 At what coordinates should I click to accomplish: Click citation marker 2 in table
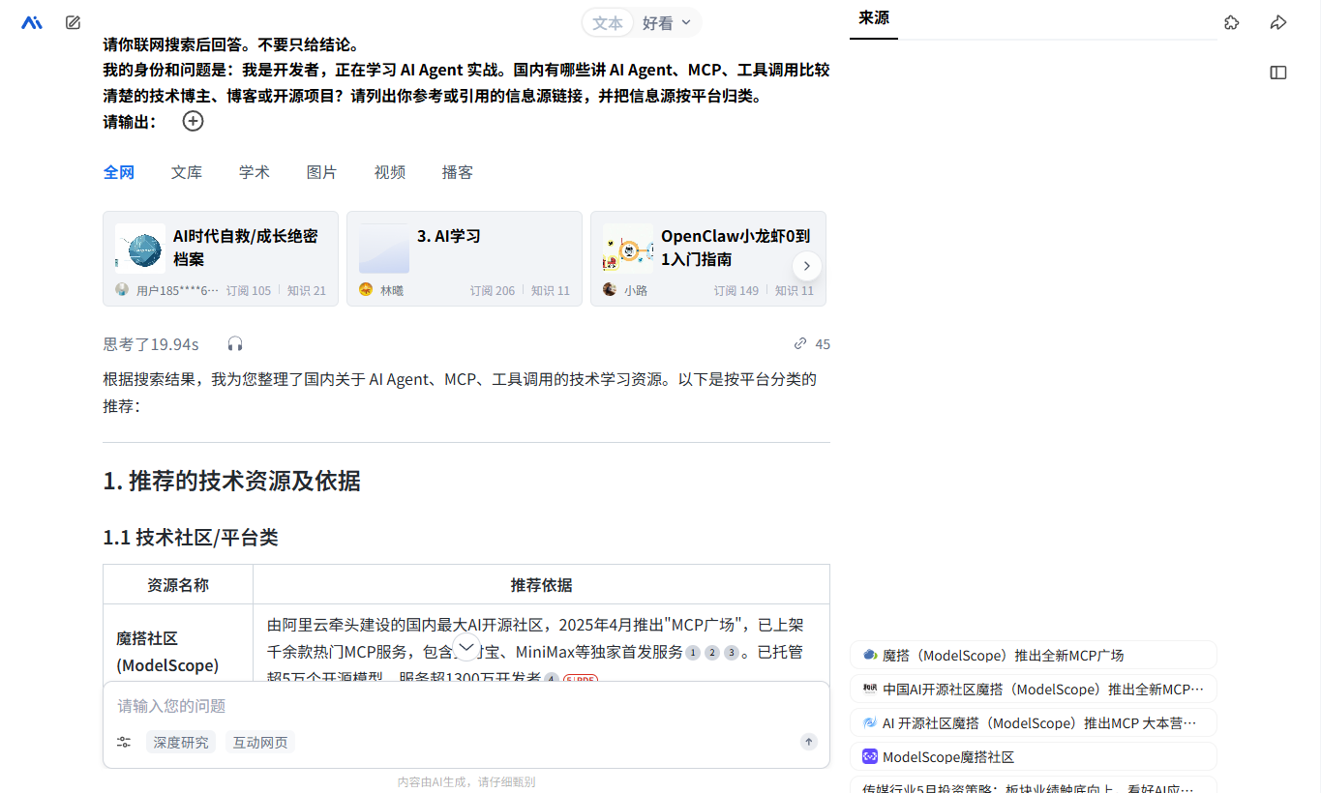[712, 653]
